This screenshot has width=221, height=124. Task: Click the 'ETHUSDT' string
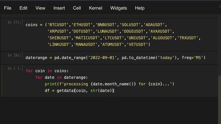click(x=82, y=25)
